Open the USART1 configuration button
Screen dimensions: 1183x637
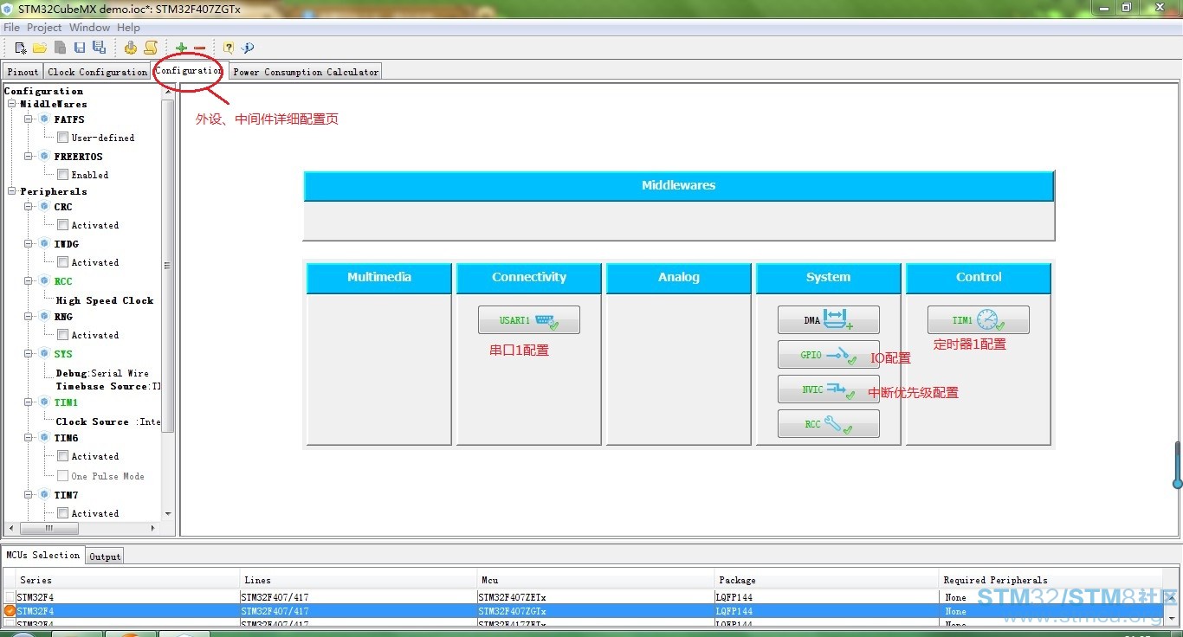coord(529,320)
